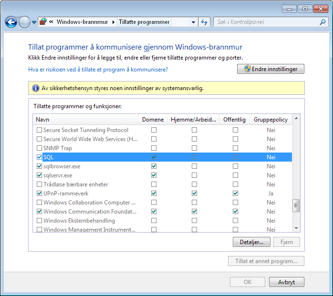The height and width of the screenshot is (296, 333).
Task: Click the Fjern button
Action: [x=287, y=242]
